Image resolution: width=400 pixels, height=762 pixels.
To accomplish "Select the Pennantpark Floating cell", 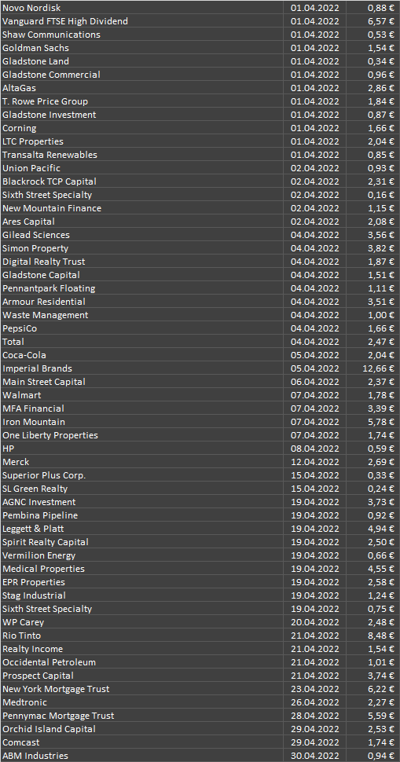I will [x=142, y=288].
